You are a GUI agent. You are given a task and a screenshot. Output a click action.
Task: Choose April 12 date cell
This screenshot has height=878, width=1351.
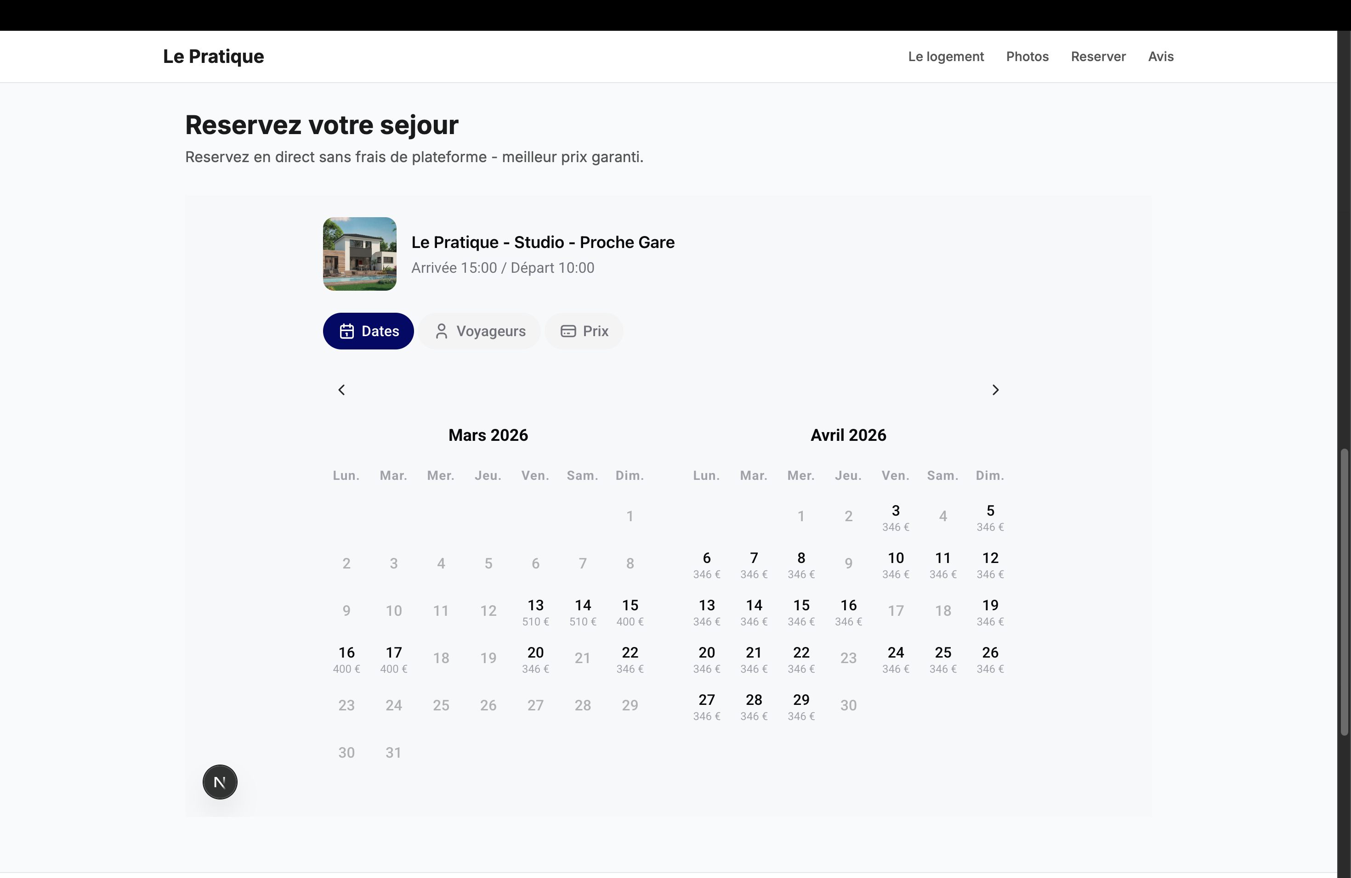tap(990, 564)
